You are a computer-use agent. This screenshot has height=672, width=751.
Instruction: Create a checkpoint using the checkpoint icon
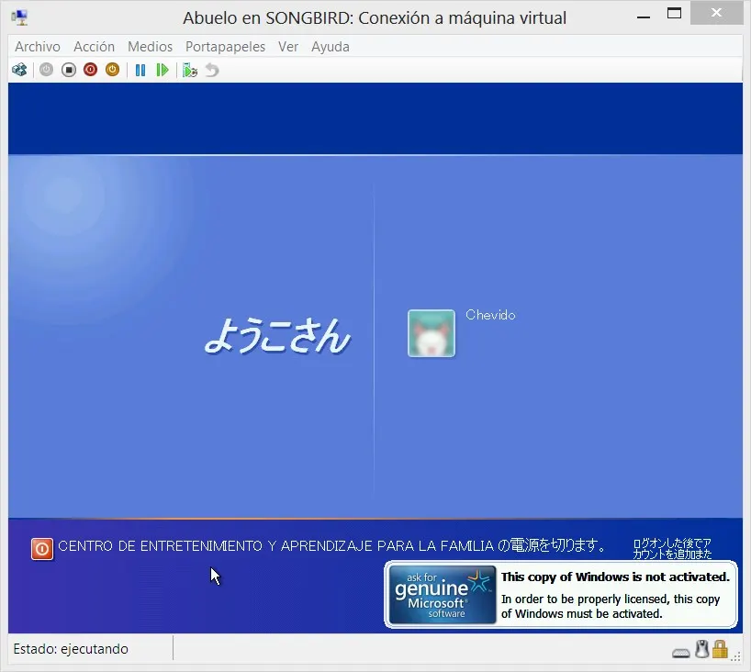point(189,70)
